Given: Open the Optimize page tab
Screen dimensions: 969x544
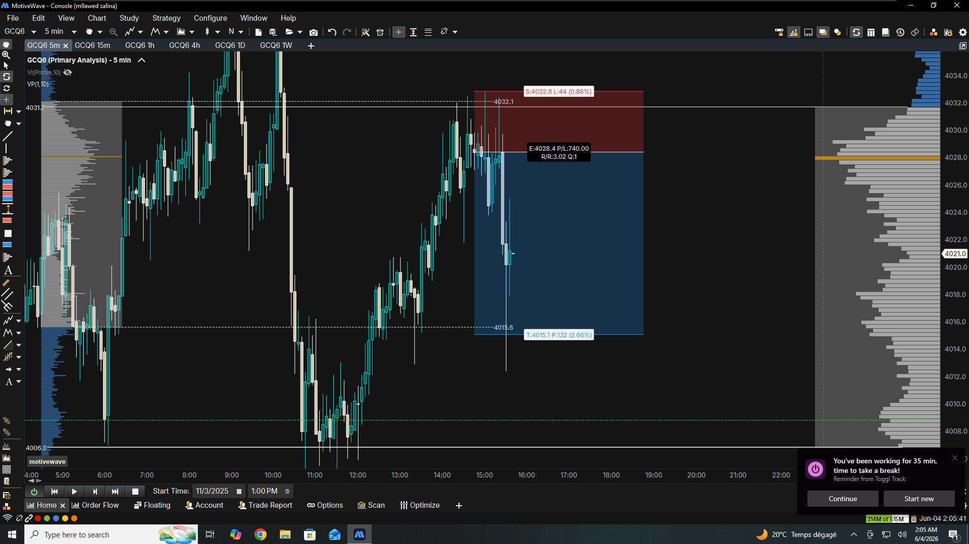Looking at the screenshot, I should 420,505.
